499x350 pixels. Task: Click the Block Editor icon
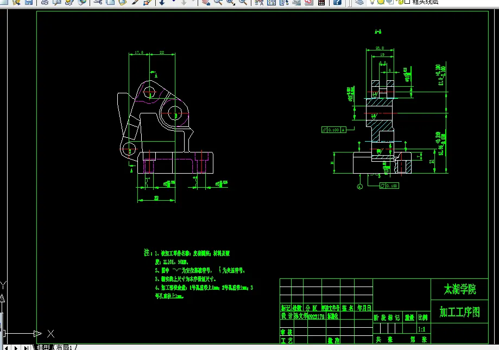(x=147, y=2)
